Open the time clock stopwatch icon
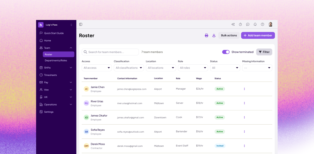314x154 pixels. [x=240, y=24]
